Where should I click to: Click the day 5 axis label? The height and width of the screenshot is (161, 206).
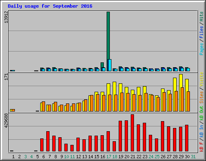point(37,157)
